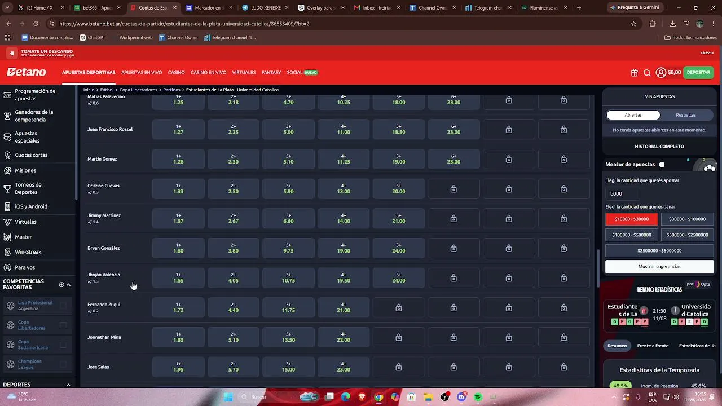Open Apuestas en Vivo tab
The width and height of the screenshot is (722, 406).
(142, 73)
